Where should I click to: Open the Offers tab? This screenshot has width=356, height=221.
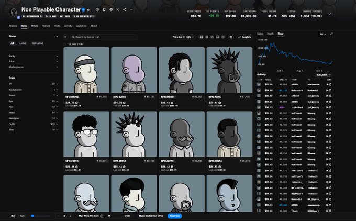[x=35, y=26]
